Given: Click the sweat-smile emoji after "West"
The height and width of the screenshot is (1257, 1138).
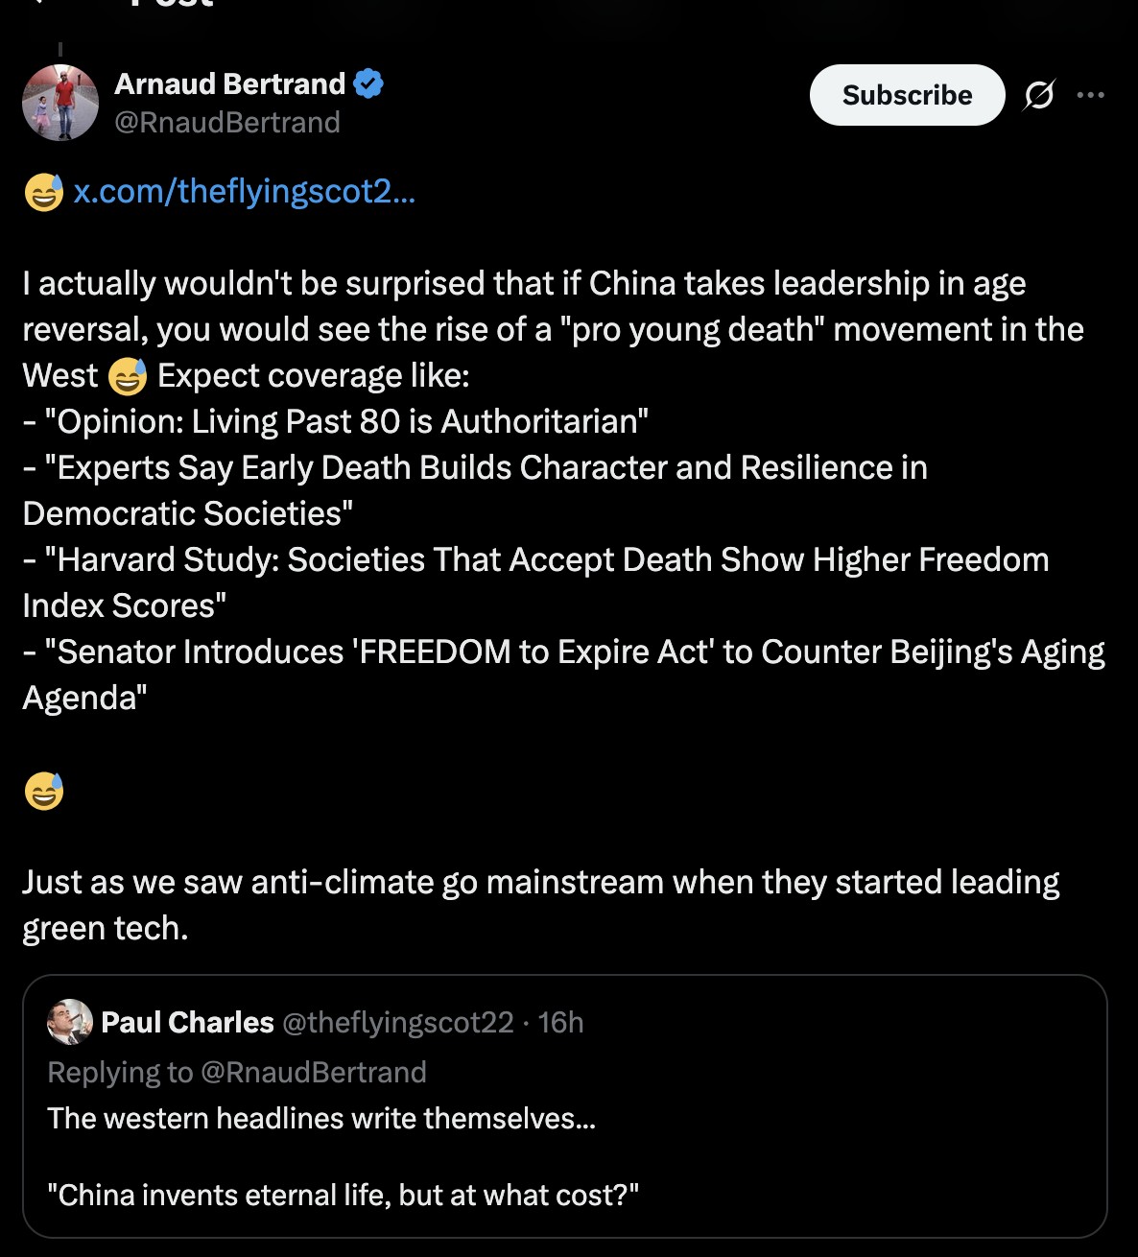Looking at the screenshot, I should [128, 376].
